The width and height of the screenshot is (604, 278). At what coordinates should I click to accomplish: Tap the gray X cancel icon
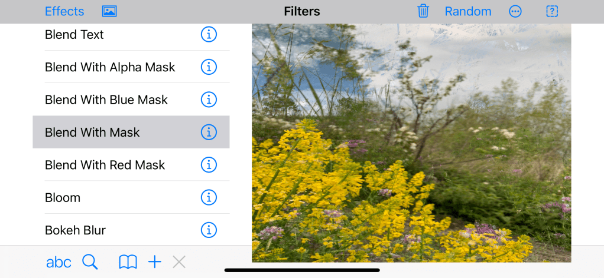pos(179,263)
